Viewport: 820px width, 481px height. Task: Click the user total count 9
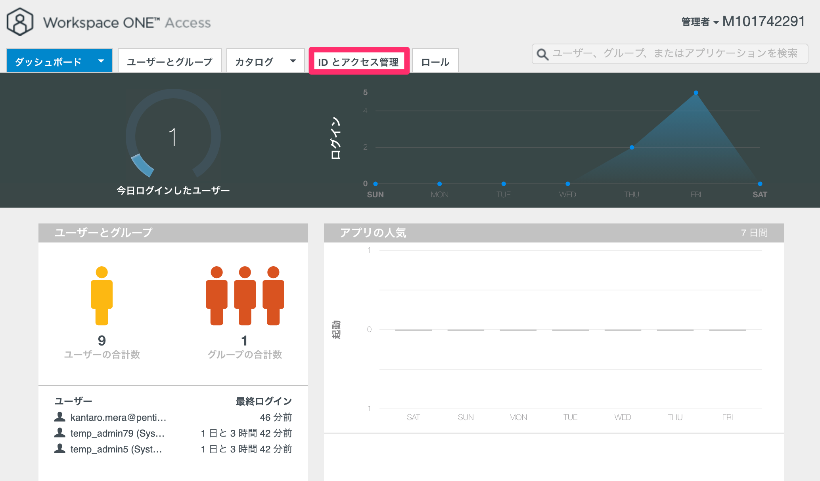102,341
